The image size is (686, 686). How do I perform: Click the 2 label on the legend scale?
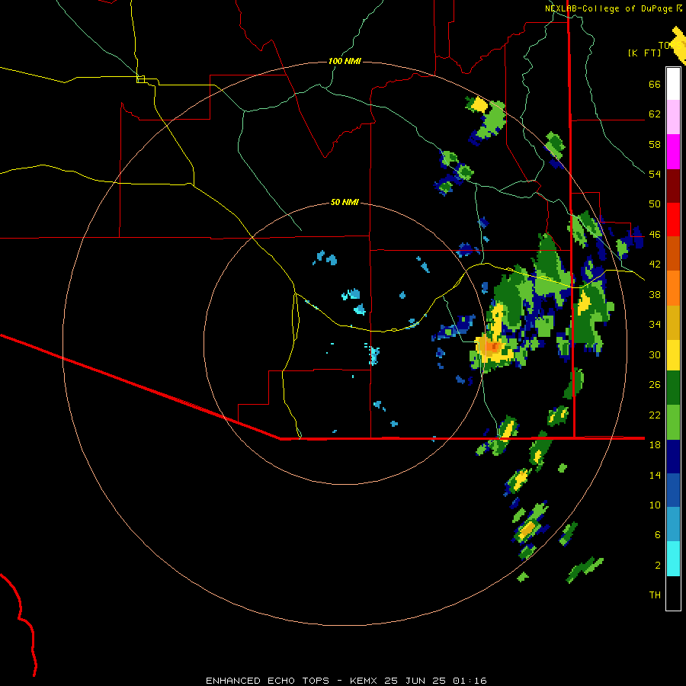tap(658, 566)
